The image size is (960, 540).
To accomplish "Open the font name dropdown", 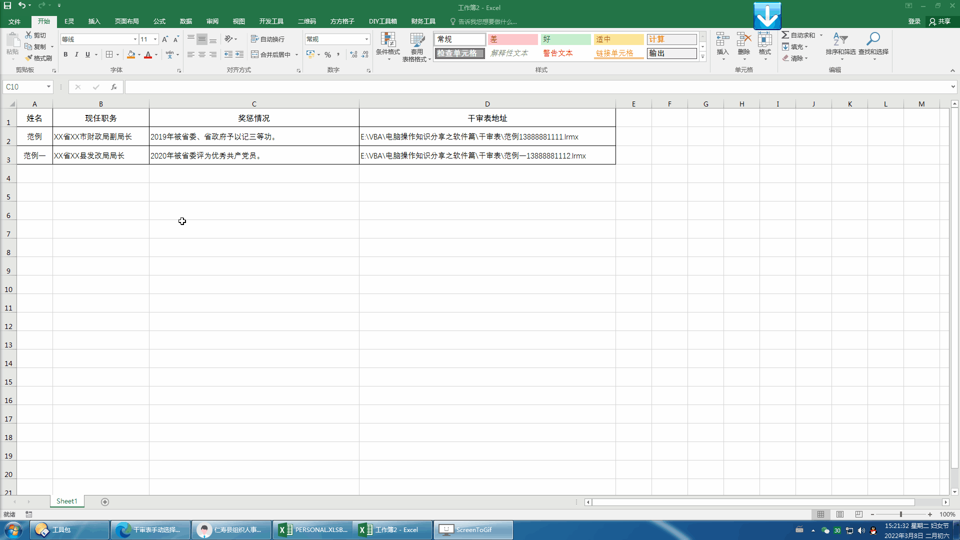I will point(135,39).
